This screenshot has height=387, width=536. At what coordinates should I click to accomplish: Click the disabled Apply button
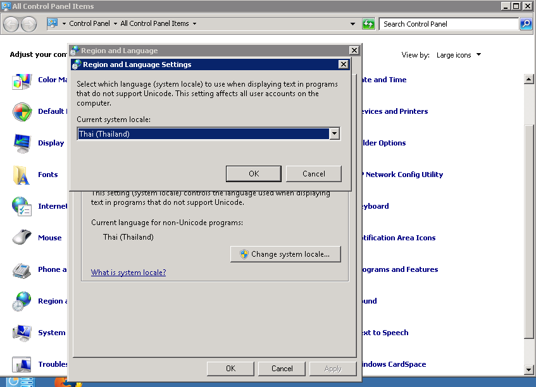coord(333,369)
